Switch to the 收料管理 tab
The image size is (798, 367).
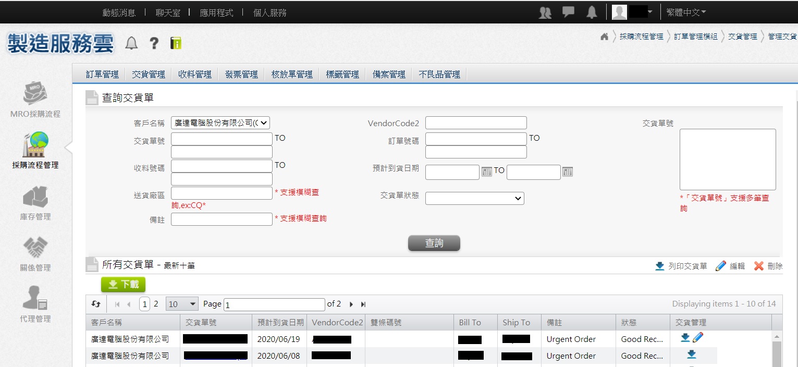(x=195, y=75)
